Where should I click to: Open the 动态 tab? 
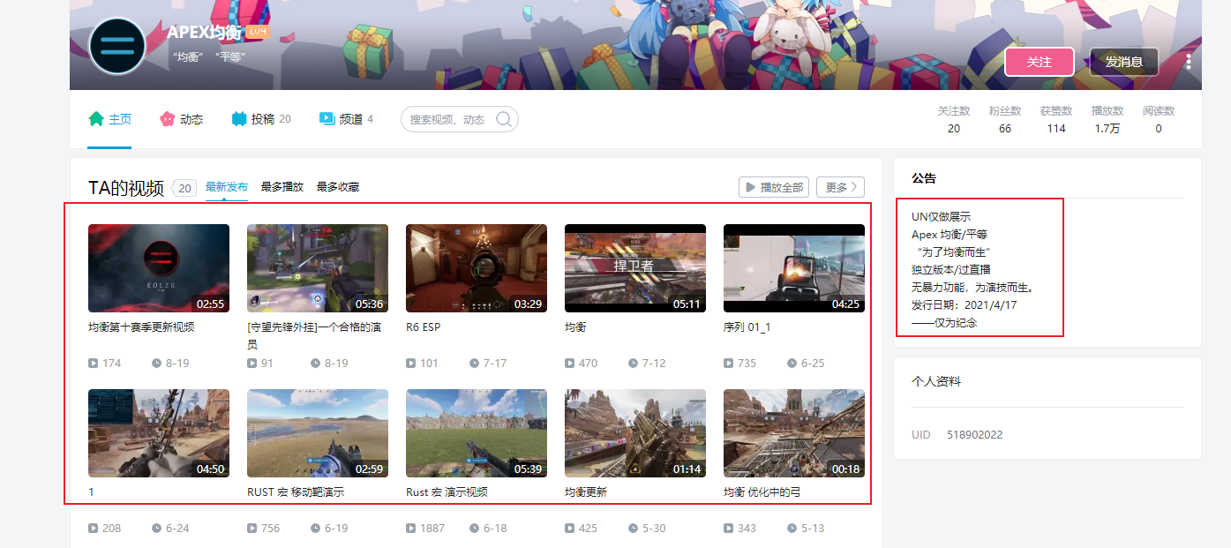pyautogui.click(x=181, y=119)
